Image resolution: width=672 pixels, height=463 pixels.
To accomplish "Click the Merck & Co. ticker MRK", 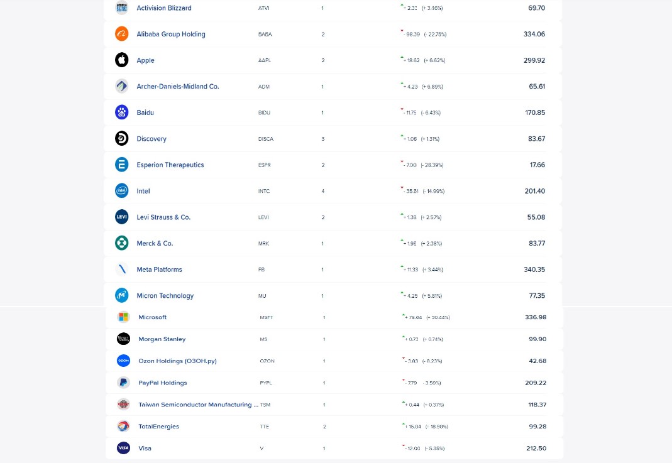I will pyautogui.click(x=263, y=243).
